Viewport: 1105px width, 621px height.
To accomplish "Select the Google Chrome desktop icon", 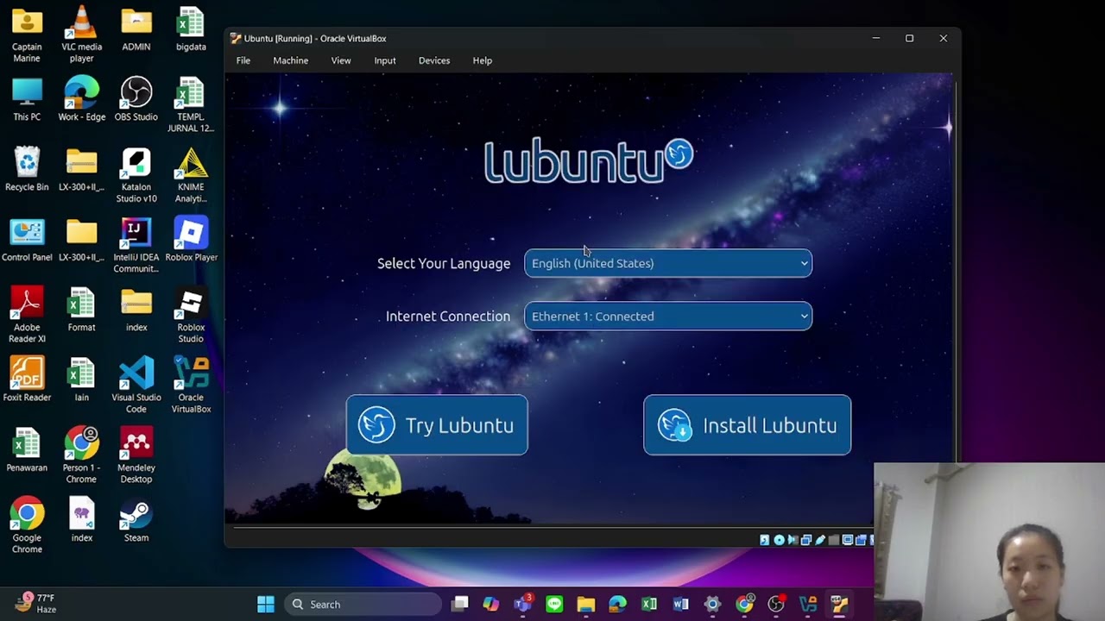I will pos(27,525).
